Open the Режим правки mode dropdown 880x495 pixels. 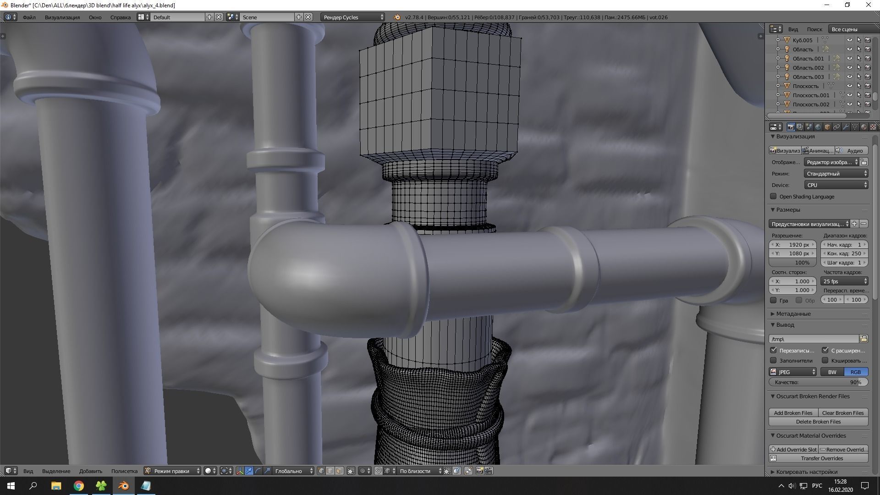pos(172,471)
